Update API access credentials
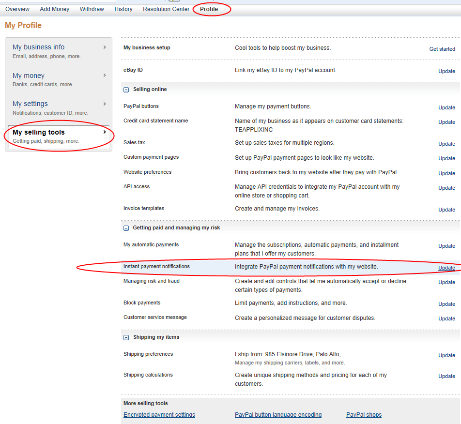 446,188
